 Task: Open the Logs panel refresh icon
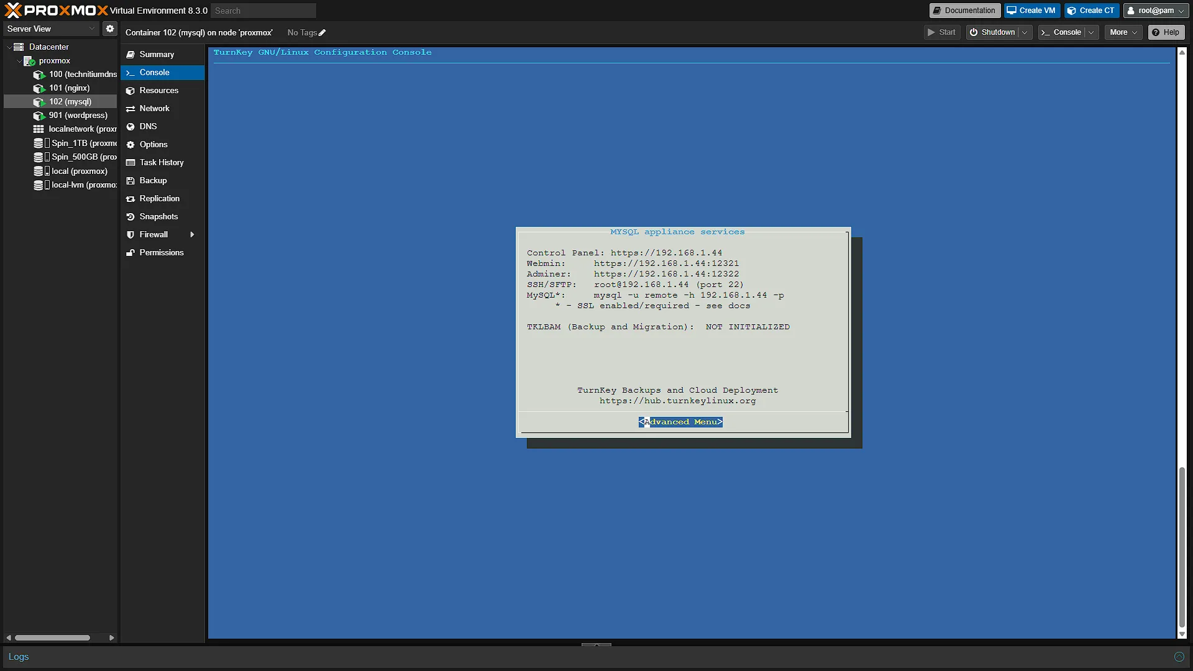pos(1179,657)
